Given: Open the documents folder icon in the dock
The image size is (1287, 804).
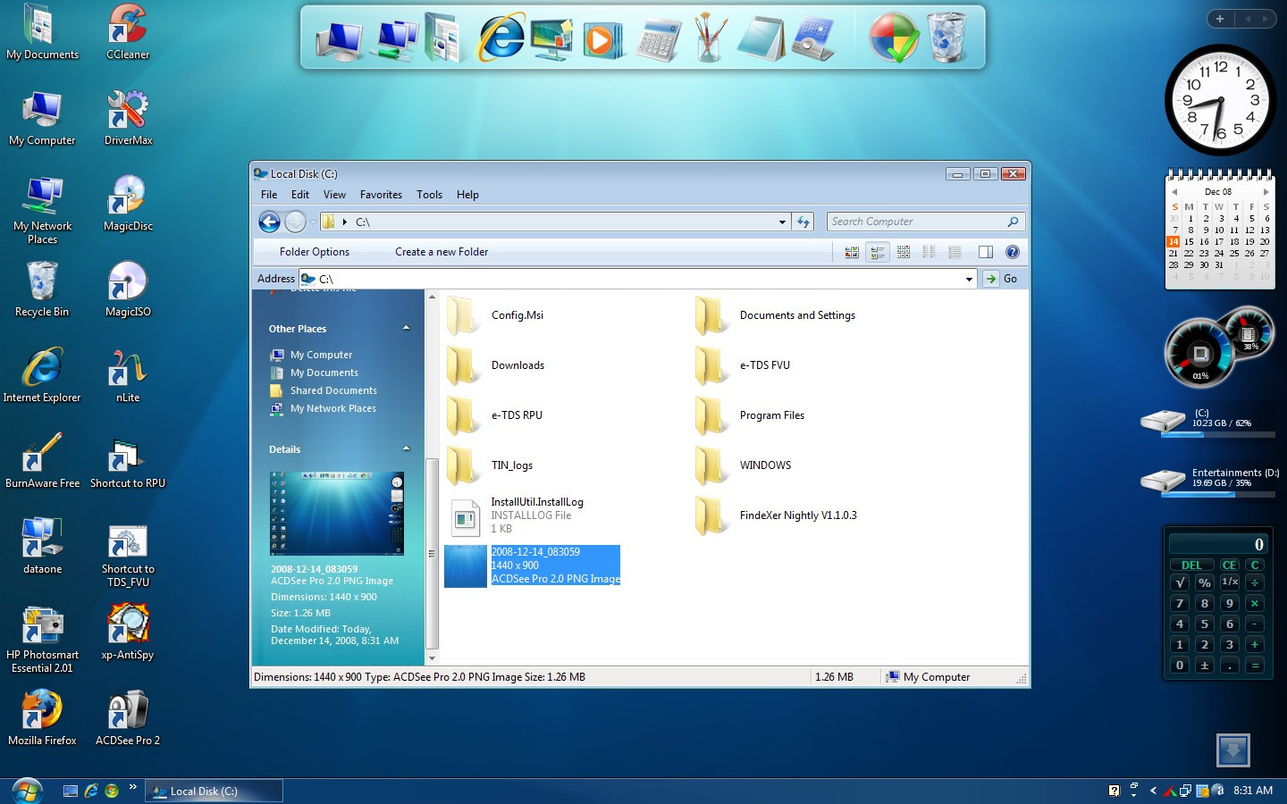Looking at the screenshot, I should (x=443, y=38).
